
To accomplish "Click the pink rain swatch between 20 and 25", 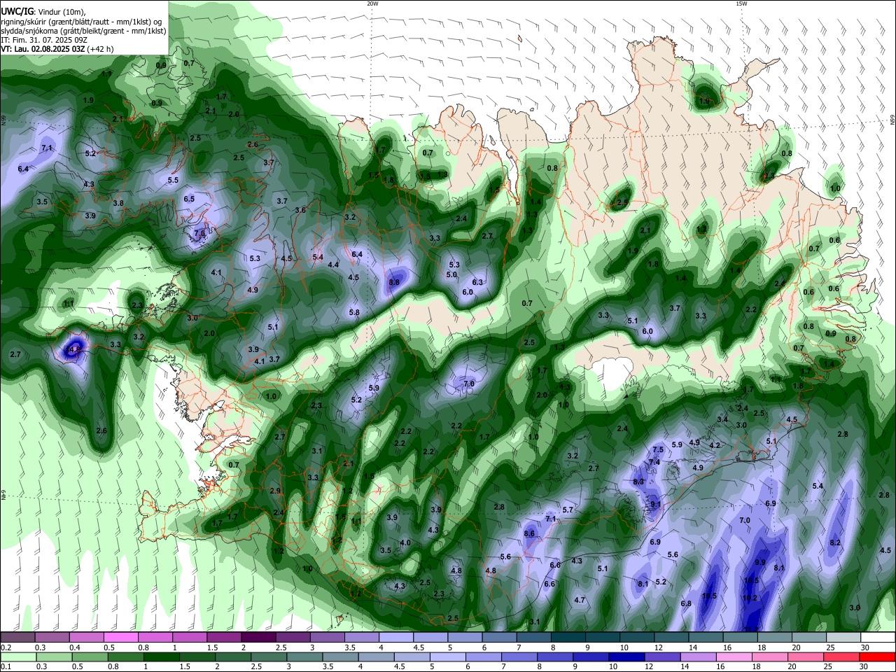I will 807,657.
